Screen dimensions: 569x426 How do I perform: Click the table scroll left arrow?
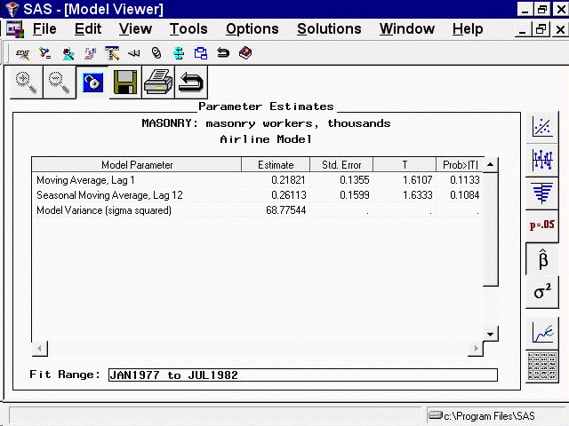tap(39, 349)
